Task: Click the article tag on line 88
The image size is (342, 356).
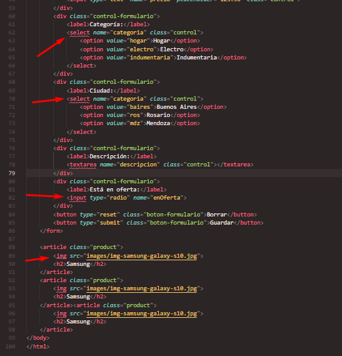Action: click(x=54, y=247)
